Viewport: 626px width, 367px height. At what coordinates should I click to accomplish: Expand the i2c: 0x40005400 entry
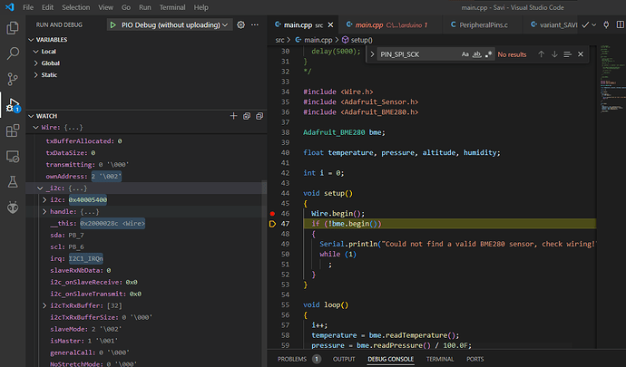pyautogui.click(x=44, y=200)
